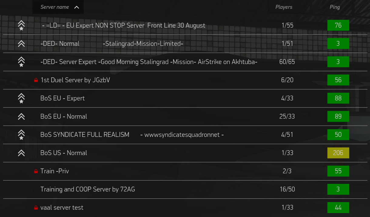Click the yellow 206 ping indicator
This screenshot has height=217, width=370.
338,153
